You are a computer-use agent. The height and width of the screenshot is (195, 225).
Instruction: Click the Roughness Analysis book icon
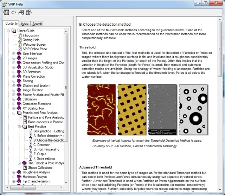tap(19, 172)
